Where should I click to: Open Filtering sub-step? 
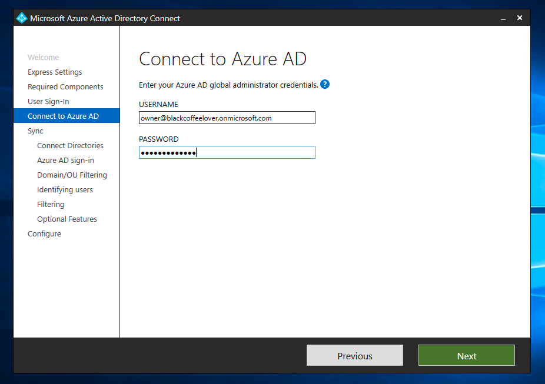tap(51, 204)
